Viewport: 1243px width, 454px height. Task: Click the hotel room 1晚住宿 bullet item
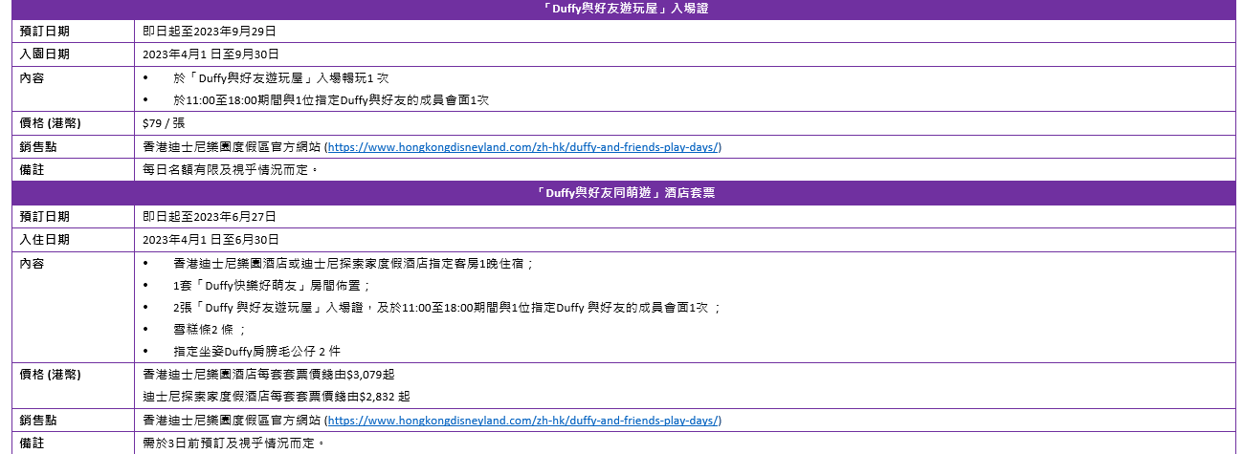click(353, 264)
